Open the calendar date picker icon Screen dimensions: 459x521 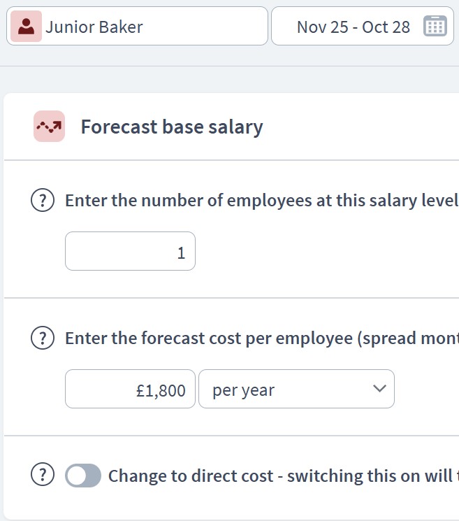435,27
